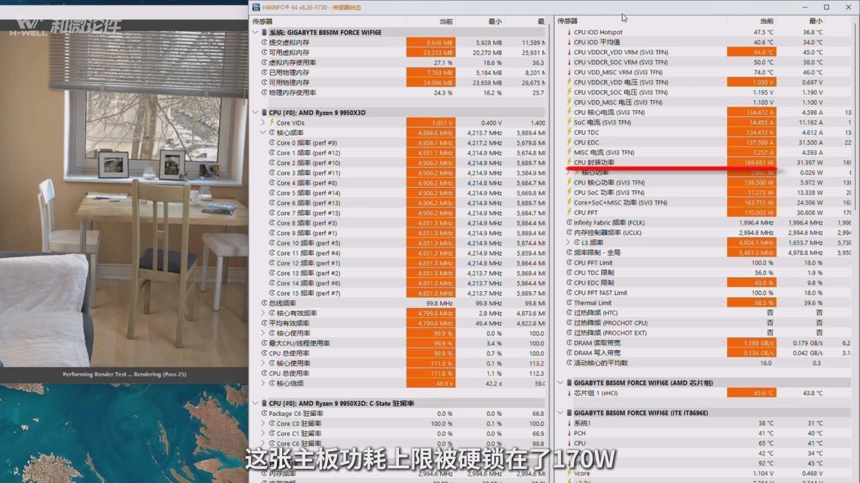Expand the 核心倍频 subtree
This screenshot has width=860, height=483.
pos(263,384)
